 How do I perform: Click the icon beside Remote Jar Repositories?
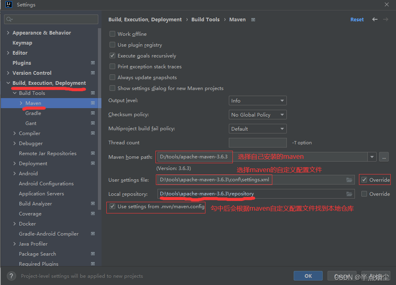pos(93,153)
